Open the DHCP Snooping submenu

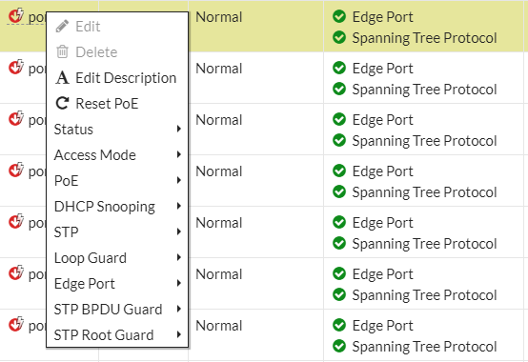[117, 206]
